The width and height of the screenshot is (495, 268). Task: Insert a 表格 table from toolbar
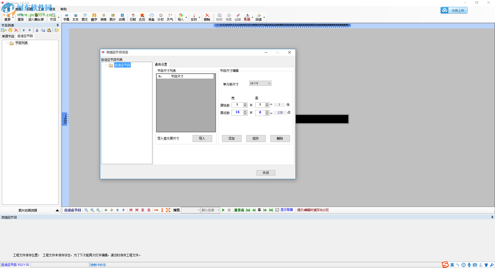pyautogui.click(x=103, y=17)
